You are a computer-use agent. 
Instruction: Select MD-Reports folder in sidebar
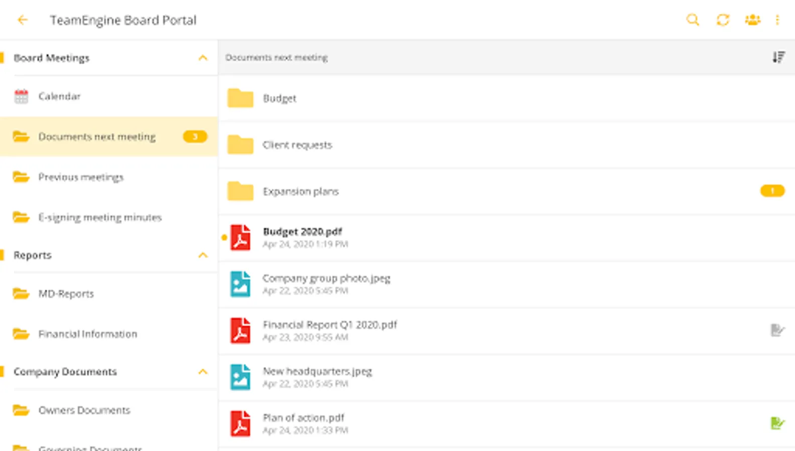pos(66,294)
